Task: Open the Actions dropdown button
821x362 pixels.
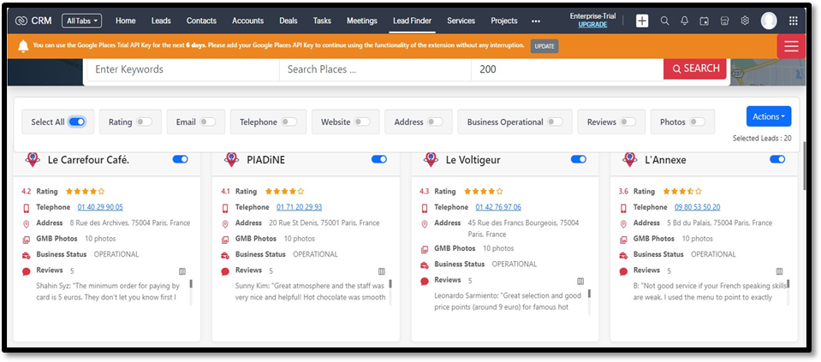Action: (769, 116)
